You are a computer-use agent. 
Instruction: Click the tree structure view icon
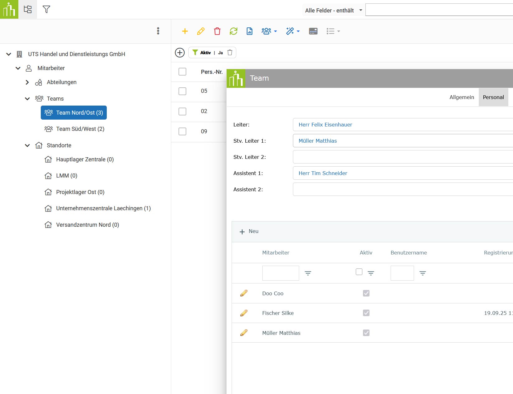pyautogui.click(x=28, y=9)
